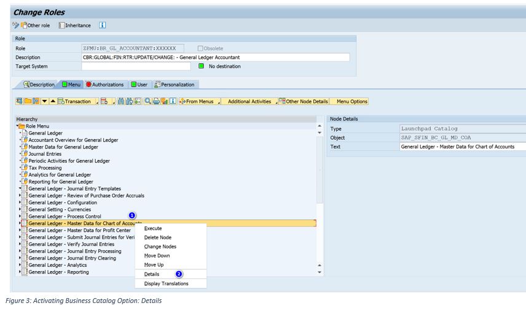Click the Menu Options button
The height and width of the screenshot is (311, 526).
(x=349, y=101)
